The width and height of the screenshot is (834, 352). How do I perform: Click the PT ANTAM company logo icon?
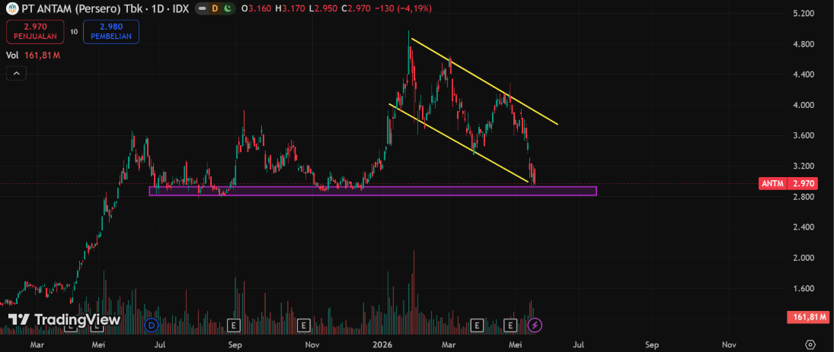(11, 8)
